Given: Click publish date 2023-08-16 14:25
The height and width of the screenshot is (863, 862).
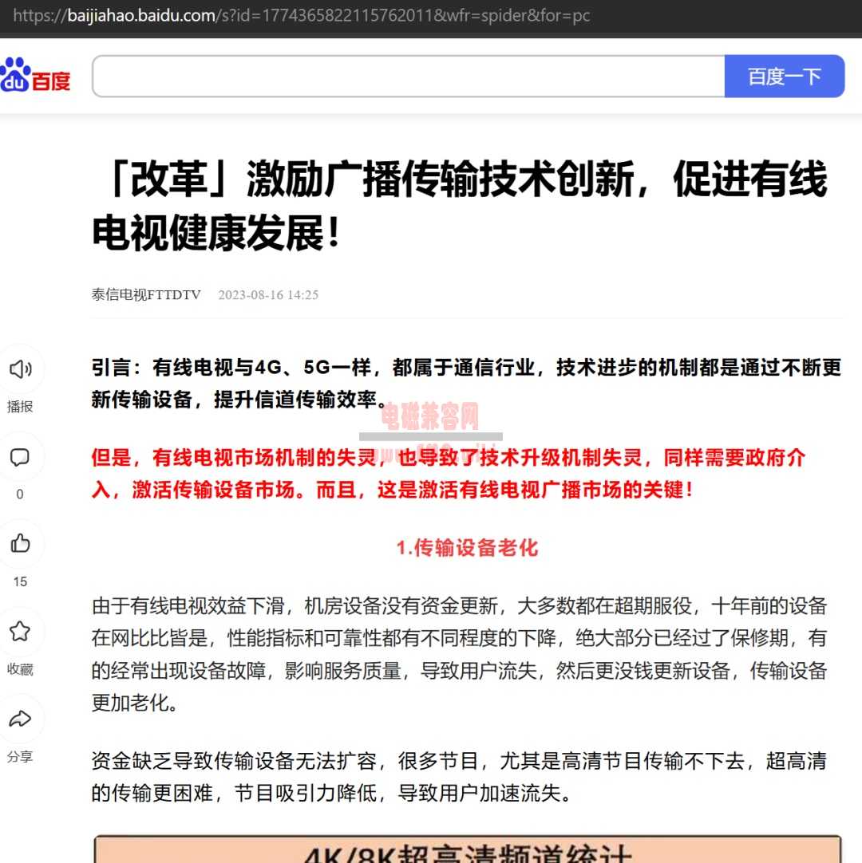Looking at the screenshot, I should tap(268, 295).
